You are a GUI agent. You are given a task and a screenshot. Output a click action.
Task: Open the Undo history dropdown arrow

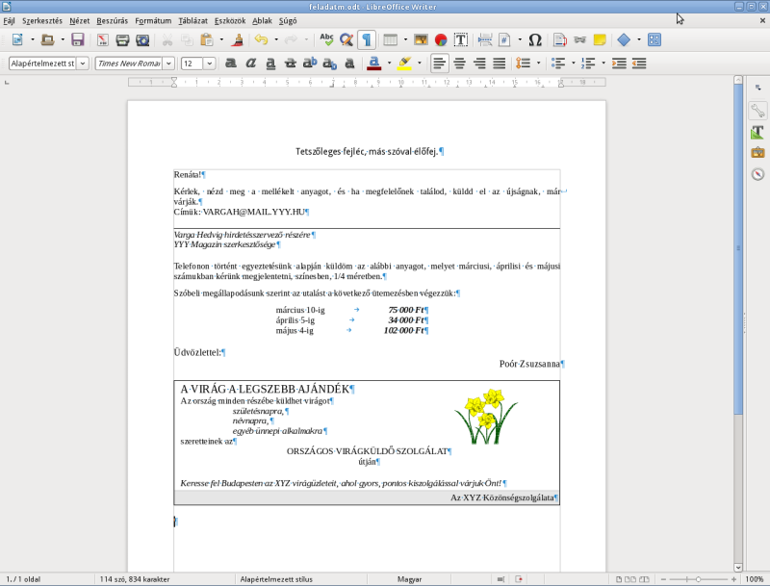click(276, 39)
